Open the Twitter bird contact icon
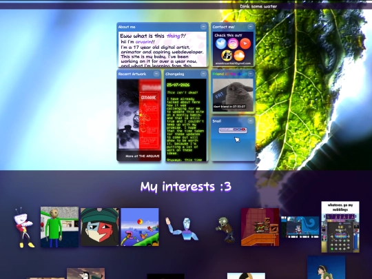Viewport: 372px width, 279px height. coord(221,43)
